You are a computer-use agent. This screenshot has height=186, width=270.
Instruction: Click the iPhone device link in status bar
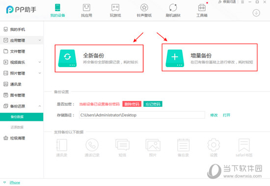15,183
